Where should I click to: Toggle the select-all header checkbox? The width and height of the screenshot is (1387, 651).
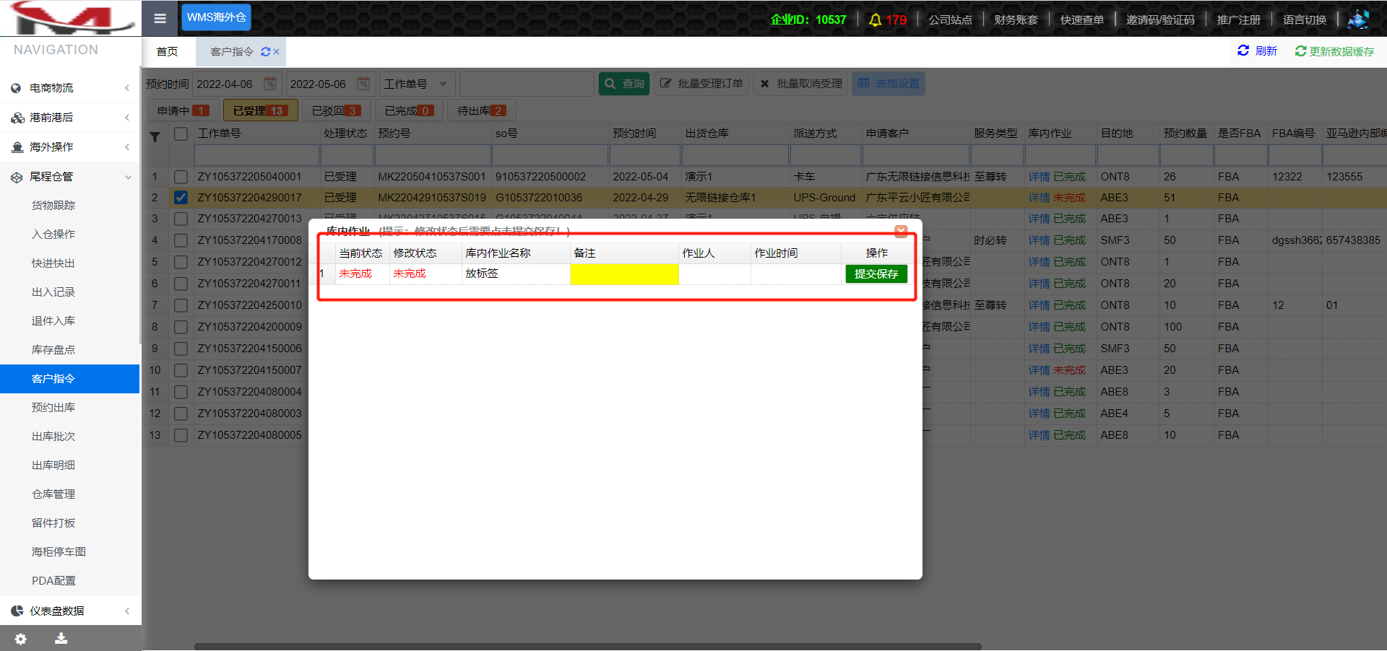tap(181, 134)
